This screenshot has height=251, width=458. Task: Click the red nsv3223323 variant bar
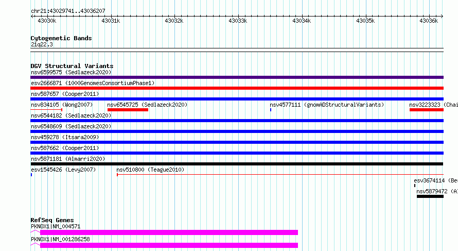pyautogui.click(x=427, y=110)
